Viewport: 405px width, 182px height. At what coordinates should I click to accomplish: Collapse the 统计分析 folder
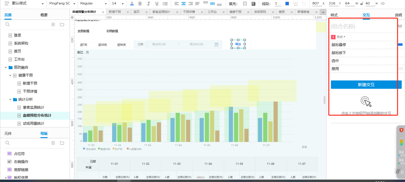[10, 99]
